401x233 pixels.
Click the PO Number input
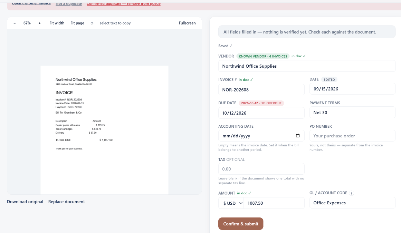[x=353, y=136]
